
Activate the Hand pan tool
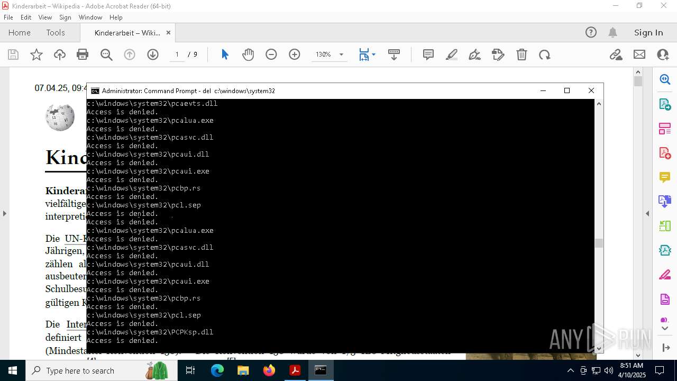[x=248, y=55]
